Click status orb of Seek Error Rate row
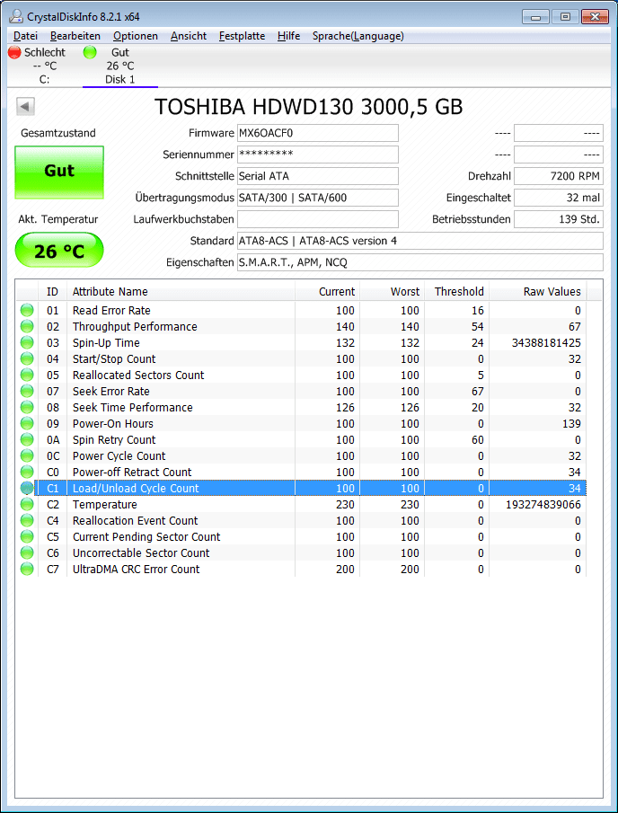618x813 pixels. 27,391
